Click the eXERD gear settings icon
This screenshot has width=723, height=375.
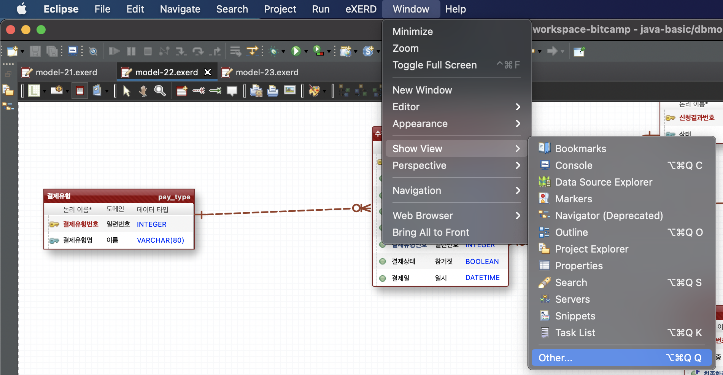point(57,90)
